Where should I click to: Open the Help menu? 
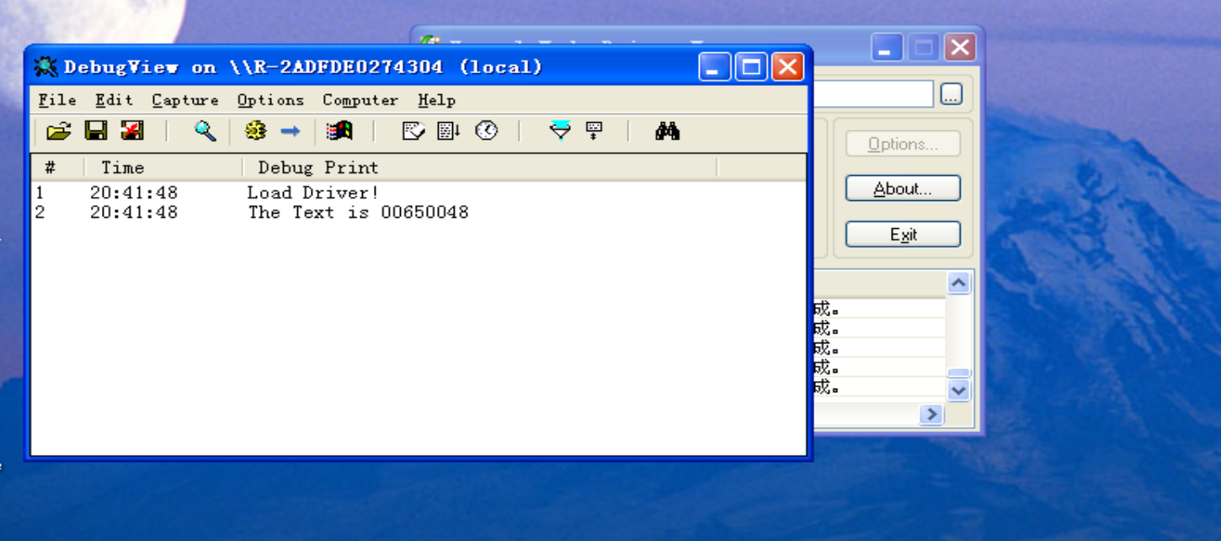coord(436,100)
